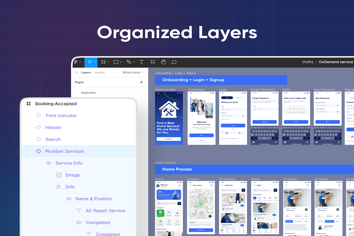Click frame icon beside Booking Accepted
354x236 pixels.
click(x=28, y=104)
